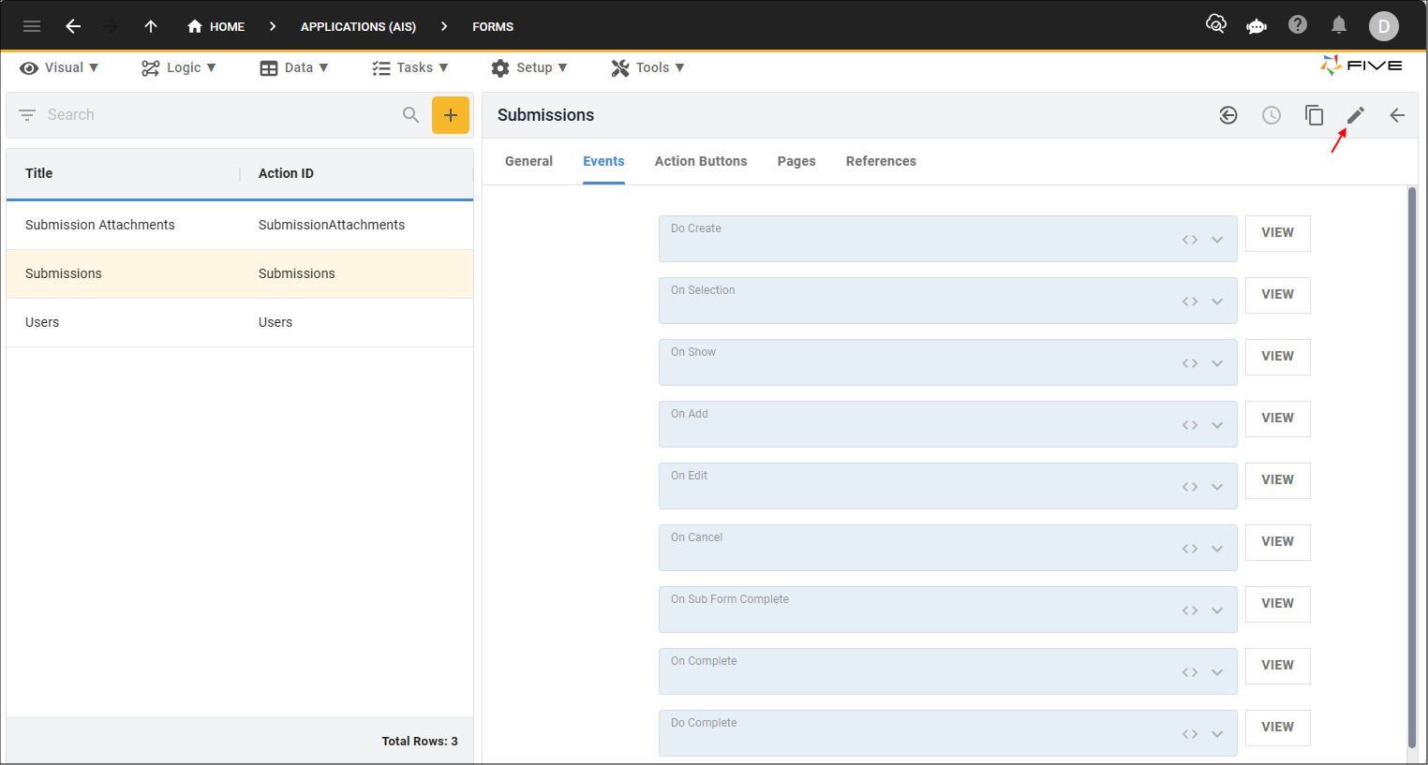Open the Data menu

293,67
